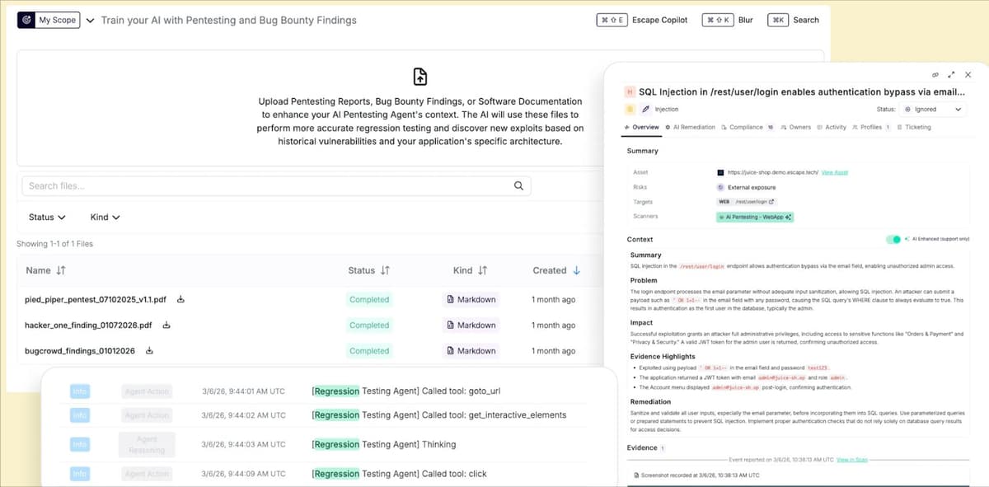Open the Profiles tab
Screen dimensions: 989x487
pyautogui.click(x=871, y=127)
